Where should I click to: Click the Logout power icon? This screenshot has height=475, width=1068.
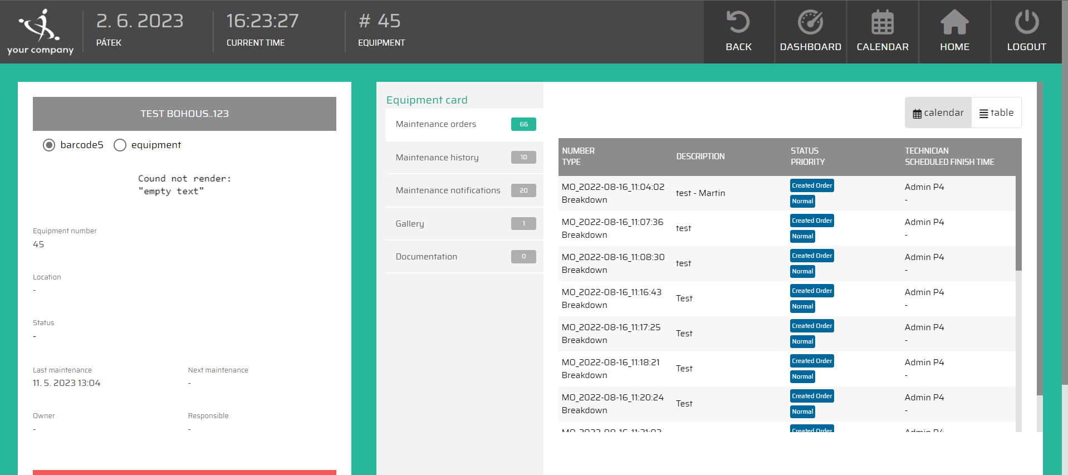coord(1026,23)
